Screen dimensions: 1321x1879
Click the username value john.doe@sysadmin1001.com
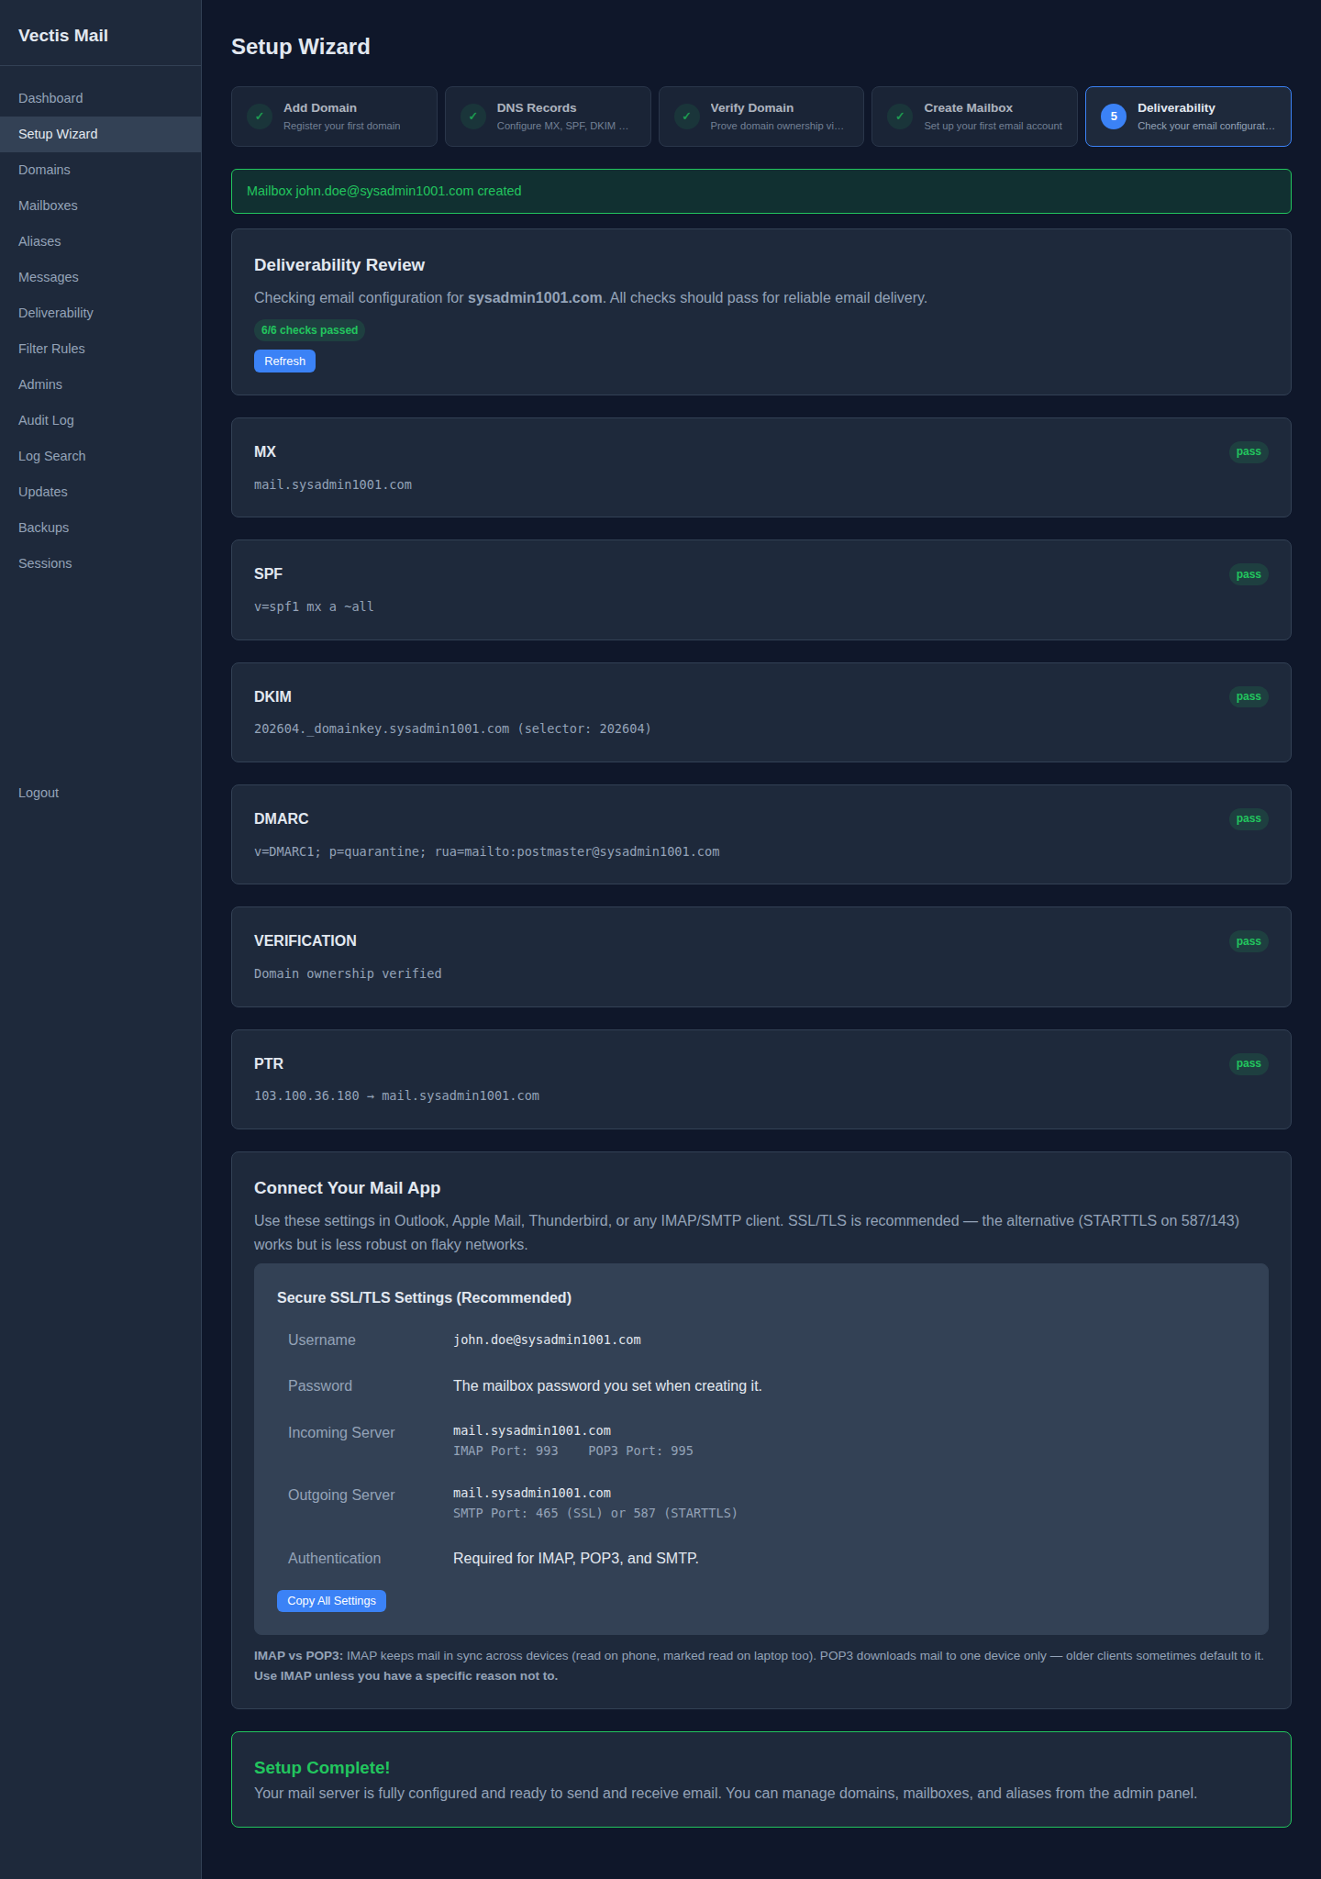[547, 1340]
